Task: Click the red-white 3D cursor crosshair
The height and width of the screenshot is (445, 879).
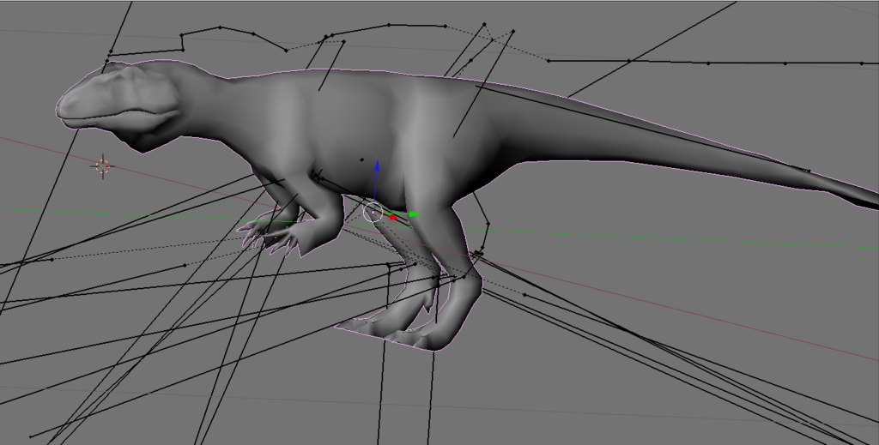Action: point(103,165)
